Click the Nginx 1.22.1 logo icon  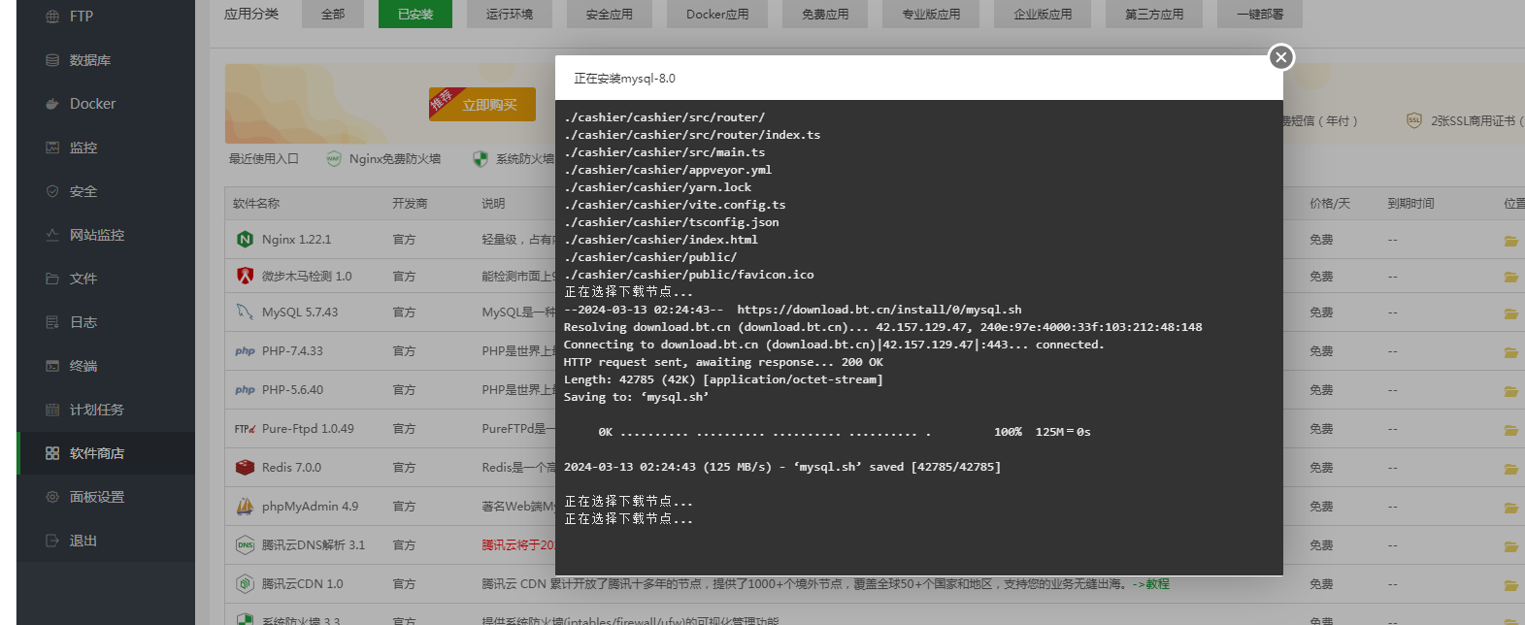coord(245,240)
